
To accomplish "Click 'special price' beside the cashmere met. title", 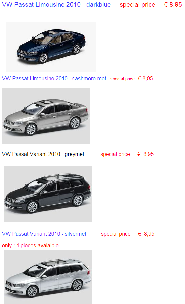I will tap(122, 79).
